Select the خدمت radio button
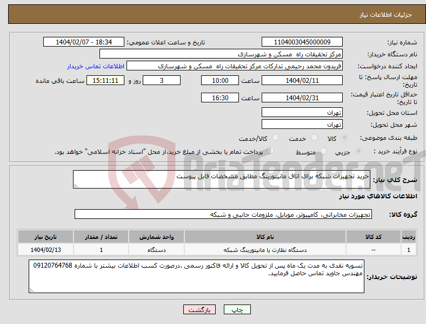The width and height of the screenshot is (426, 324). click(314, 138)
